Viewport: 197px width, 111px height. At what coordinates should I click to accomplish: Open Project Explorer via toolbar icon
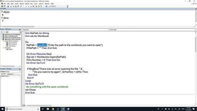[36, 6]
